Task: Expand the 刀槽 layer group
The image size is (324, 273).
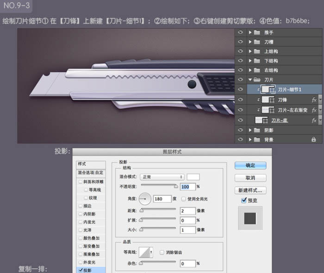Action: pos(250,42)
